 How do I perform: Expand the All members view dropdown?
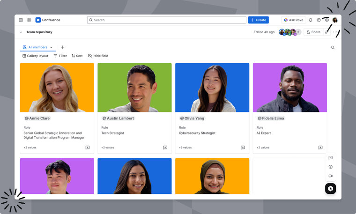[x=52, y=47]
